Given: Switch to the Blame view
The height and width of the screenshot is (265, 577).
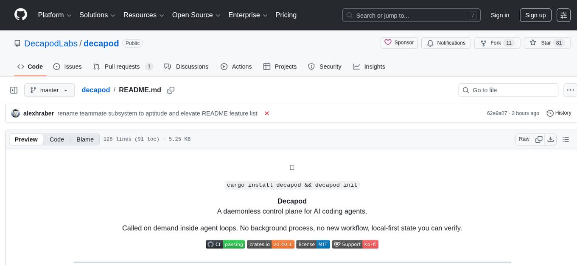Looking at the screenshot, I should [x=85, y=139].
